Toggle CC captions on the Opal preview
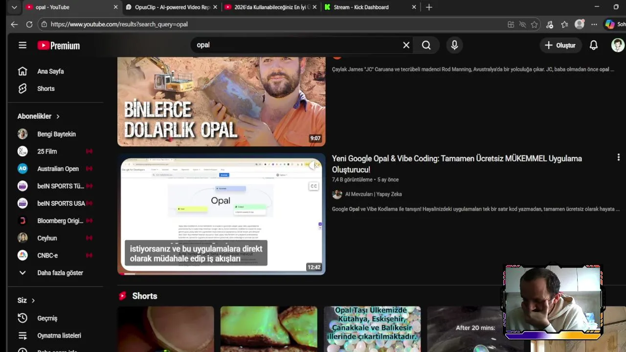Screen dimensions: 626x352 (313, 186)
